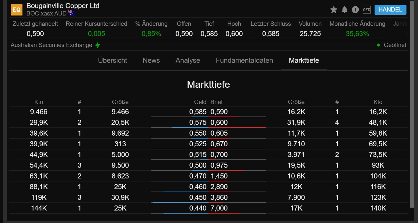Click bid size 20,5K
The height and width of the screenshot is (223, 418).
coord(120,122)
